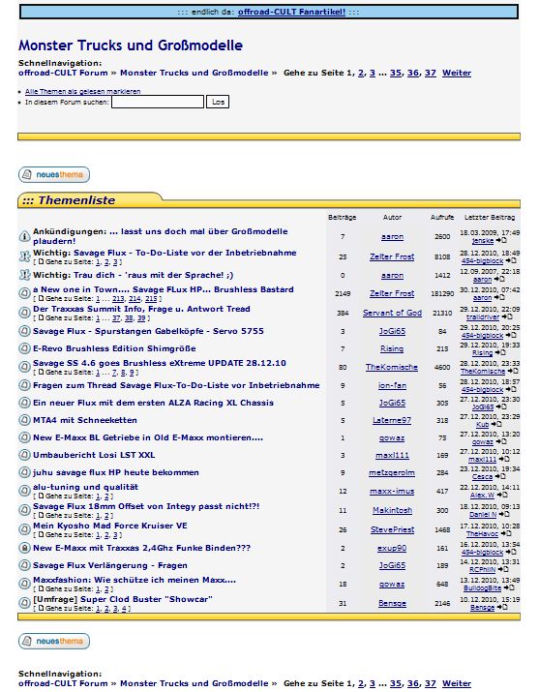Screen dimensions: 539x692
Task: Go to page 2 in top navigation
Action: tap(361, 73)
